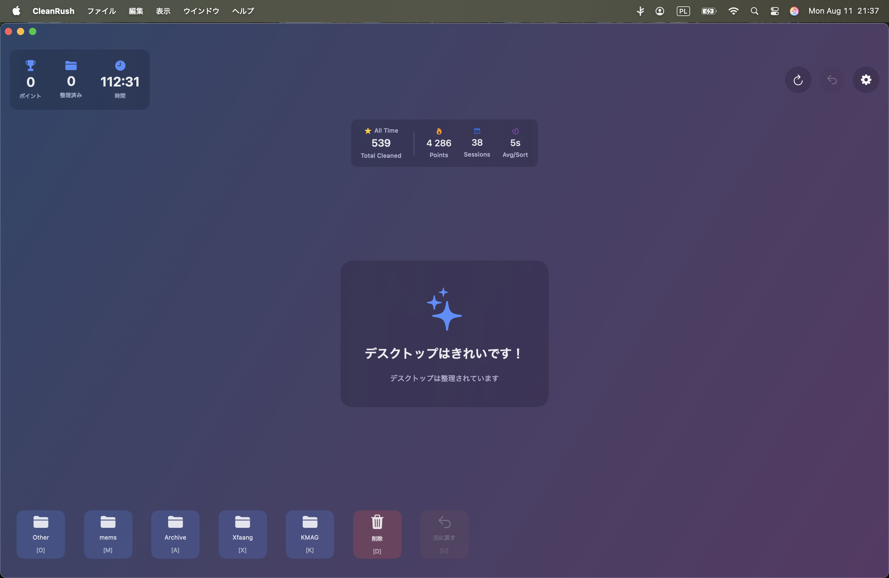This screenshot has height=578, width=889.
Task: Minimize the window with yellow button
Action: [21, 31]
